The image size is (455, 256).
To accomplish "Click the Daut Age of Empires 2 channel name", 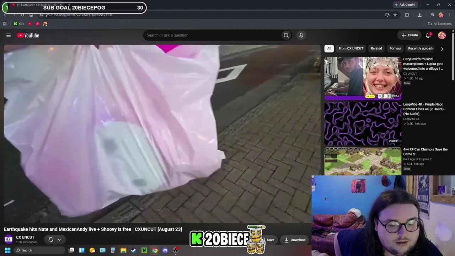I will 417,159.
